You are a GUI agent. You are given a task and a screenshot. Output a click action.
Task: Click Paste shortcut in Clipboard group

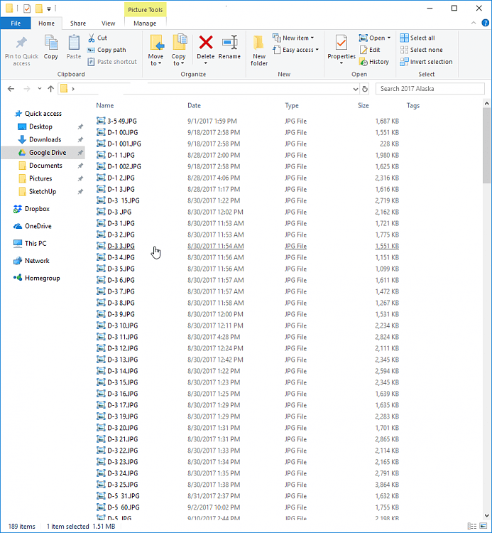tap(112, 62)
